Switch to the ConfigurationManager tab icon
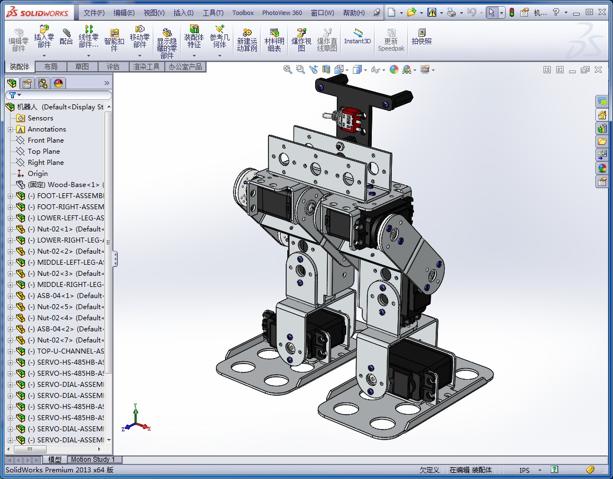The image size is (613, 479). 43,83
